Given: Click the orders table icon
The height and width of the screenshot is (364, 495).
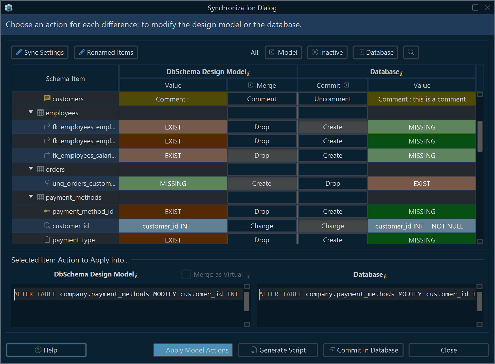Looking at the screenshot, I should coord(40,169).
